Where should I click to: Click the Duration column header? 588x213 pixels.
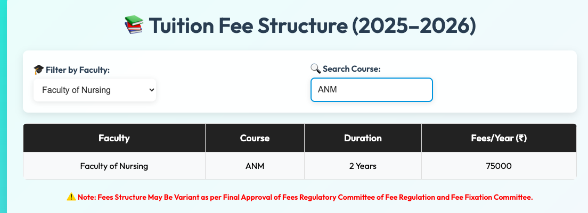pyautogui.click(x=363, y=138)
